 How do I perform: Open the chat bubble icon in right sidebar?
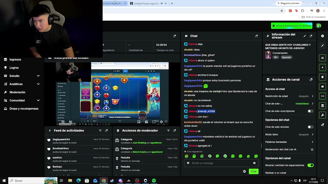[x=322, y=87]
